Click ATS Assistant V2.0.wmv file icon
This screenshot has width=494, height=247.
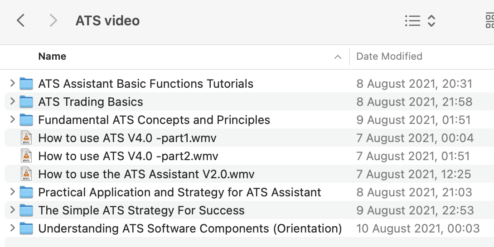27,174
